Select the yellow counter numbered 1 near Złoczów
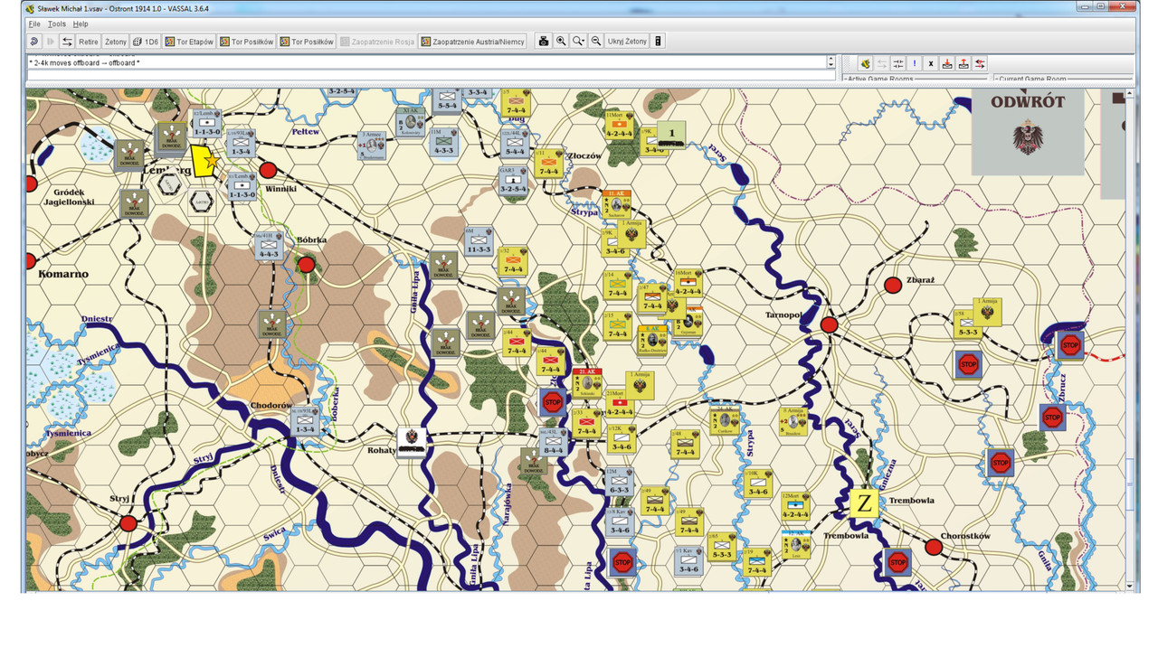The width and height of the screenshot is (1158, 648). (671, 135)
